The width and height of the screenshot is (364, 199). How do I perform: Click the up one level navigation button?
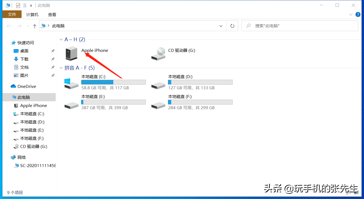(34, 26)
